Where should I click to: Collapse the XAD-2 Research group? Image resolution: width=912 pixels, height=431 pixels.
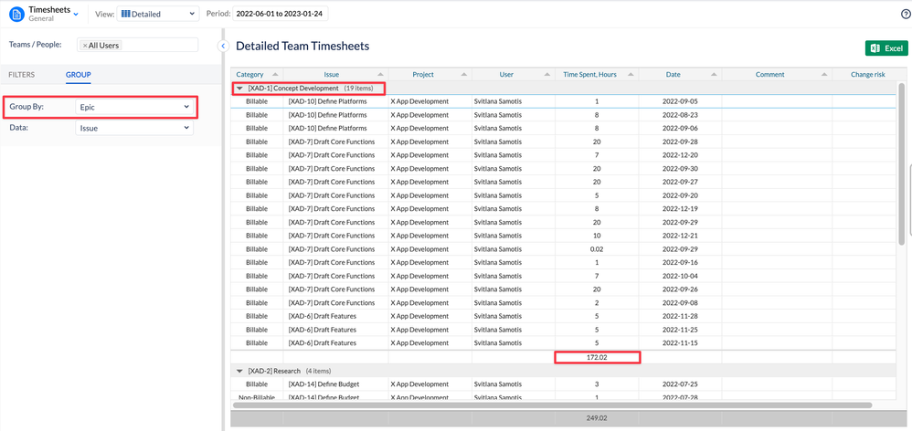[239, 371]
